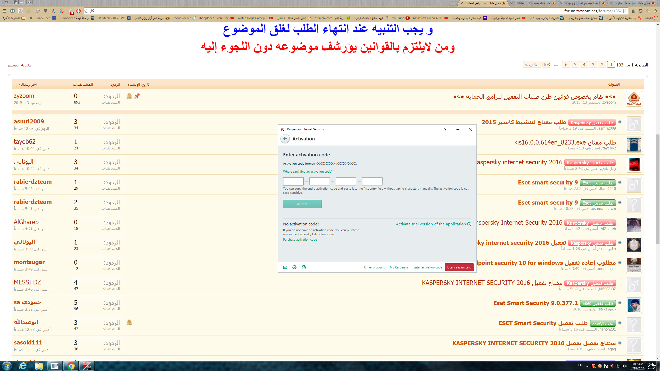Viewport: 660px width, 371px height.
Task: Open user asmri2009 last-poster profile
Action: pyautogui.click(x=29, y=121)
